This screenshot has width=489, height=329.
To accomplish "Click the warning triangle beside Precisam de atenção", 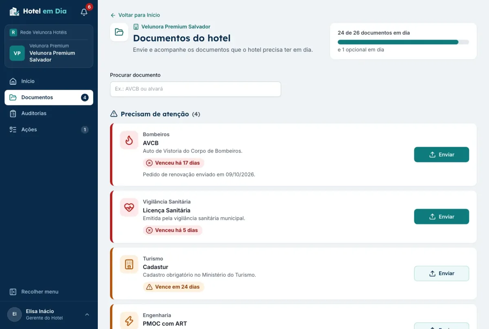I will tap(114, 114).
